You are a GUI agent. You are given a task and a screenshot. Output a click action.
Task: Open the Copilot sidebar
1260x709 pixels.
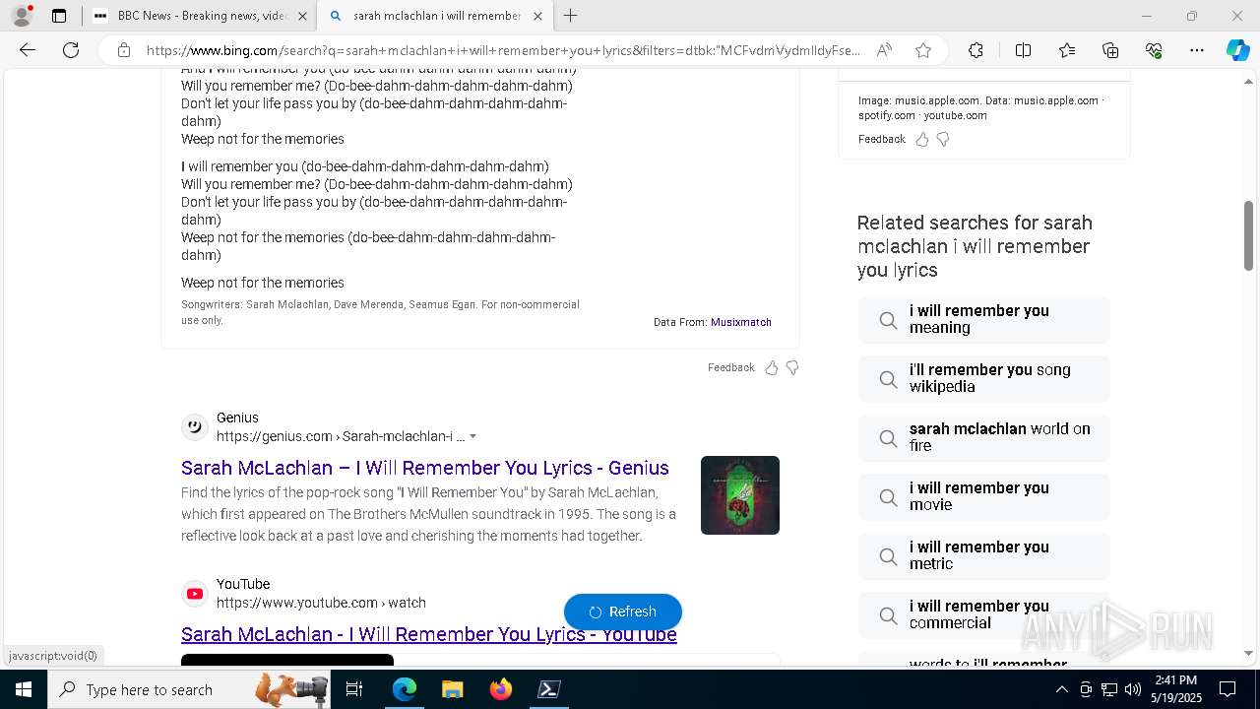pyautogui.click(x=1237, y=50)
